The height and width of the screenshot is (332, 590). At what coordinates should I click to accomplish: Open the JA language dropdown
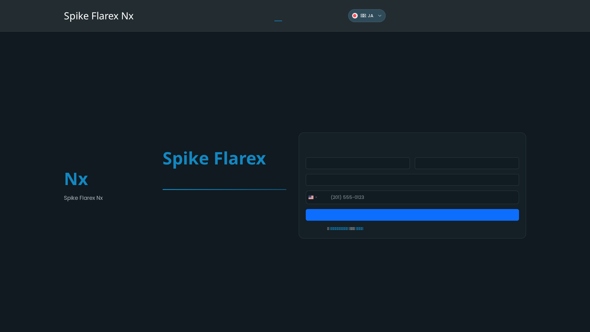coord(367,16)
